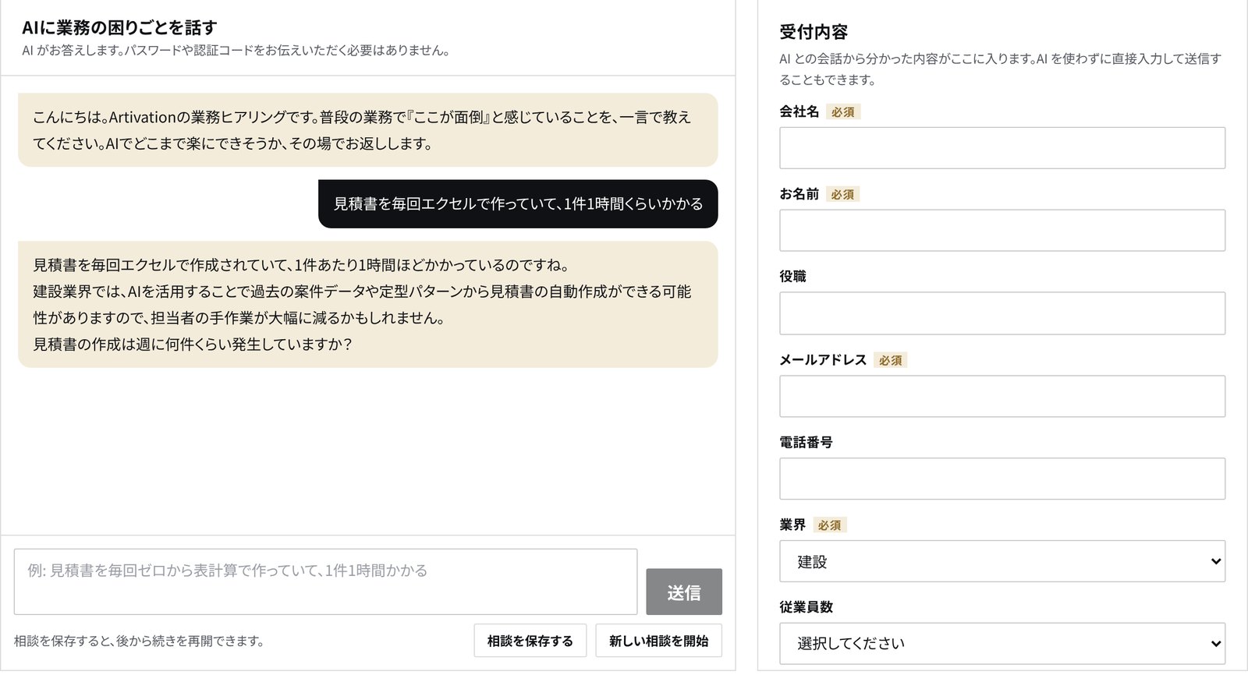Open the 従業員数 dropdown
The width and height of the screenshot is (1248, 689).
[x=1002, y=644]
